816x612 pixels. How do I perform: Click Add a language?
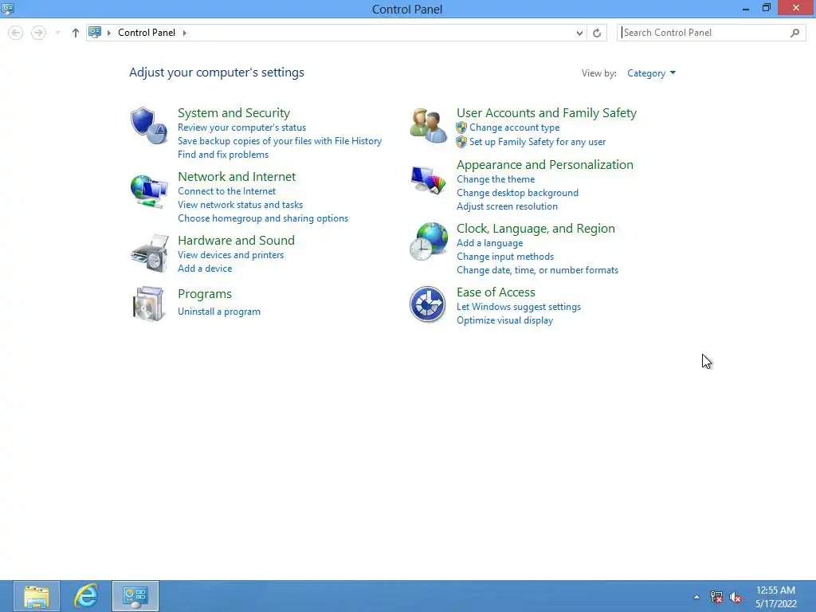point(490,243)
